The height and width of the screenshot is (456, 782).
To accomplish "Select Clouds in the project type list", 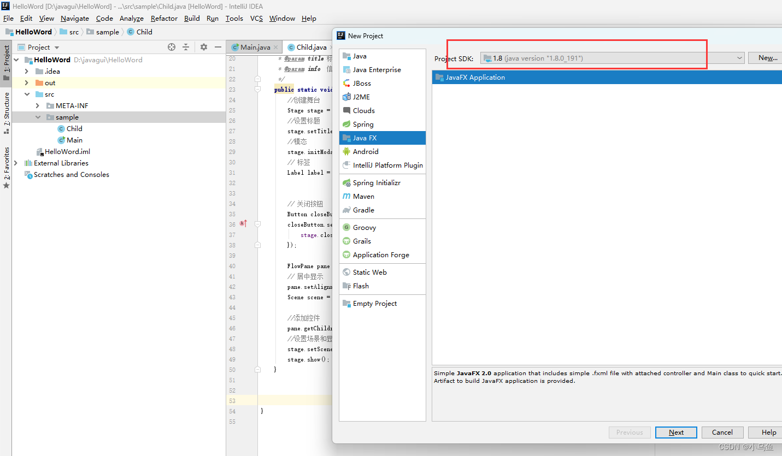I will pos(382,110).
